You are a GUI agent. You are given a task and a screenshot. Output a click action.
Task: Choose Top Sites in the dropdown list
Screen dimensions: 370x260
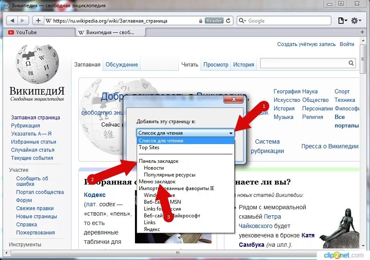pos(186,147)
